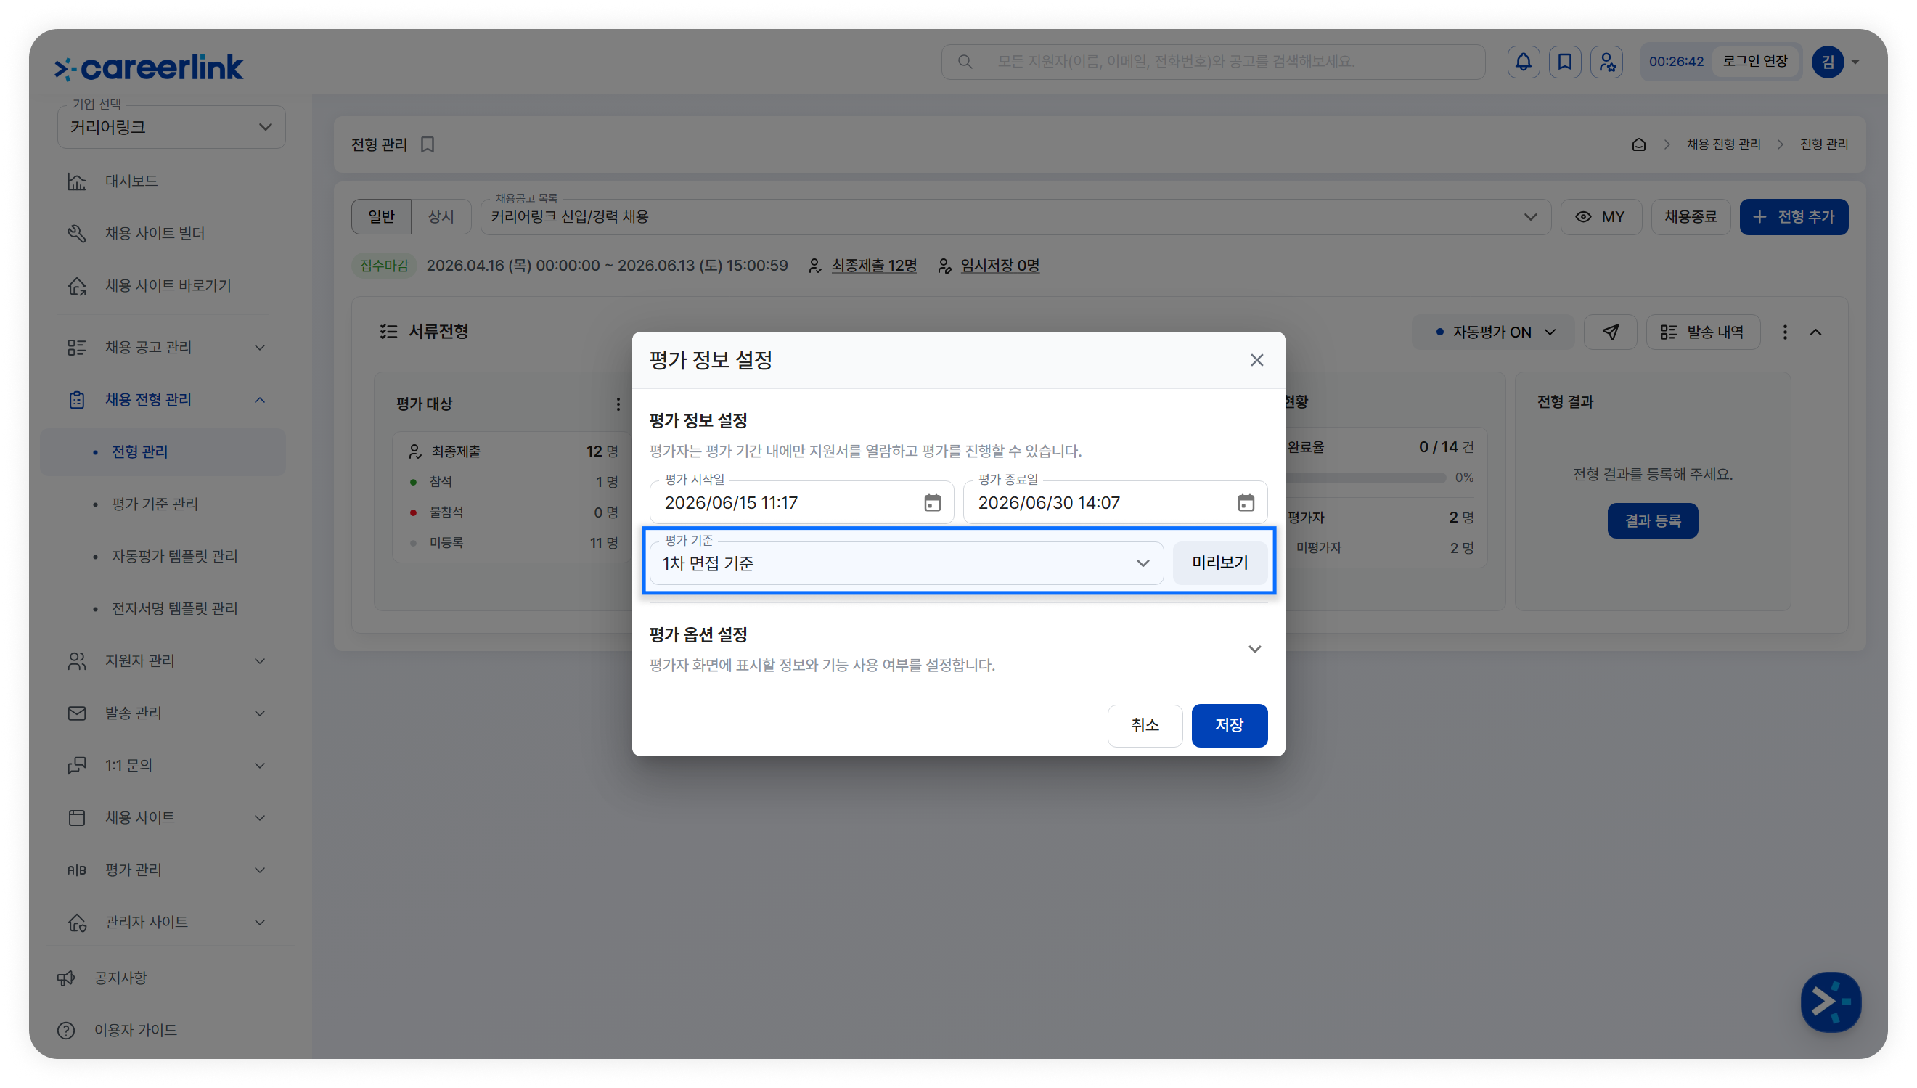Viewport: 1917px width, 1088px height.
Task: Open the bookmarks icon in the header
Action: tap(1564, 61)
